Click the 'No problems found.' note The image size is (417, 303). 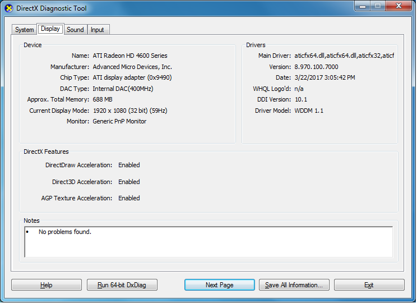coord(64,232)
